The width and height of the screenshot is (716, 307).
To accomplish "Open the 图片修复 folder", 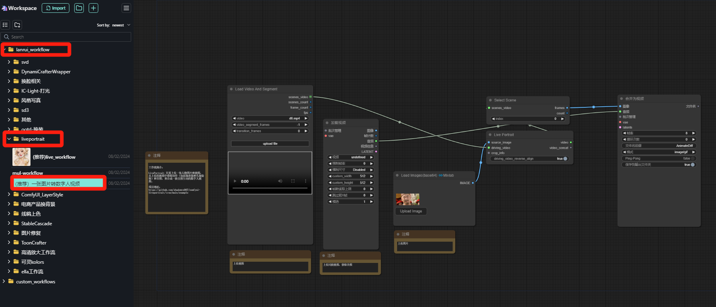I will (31, 233).
